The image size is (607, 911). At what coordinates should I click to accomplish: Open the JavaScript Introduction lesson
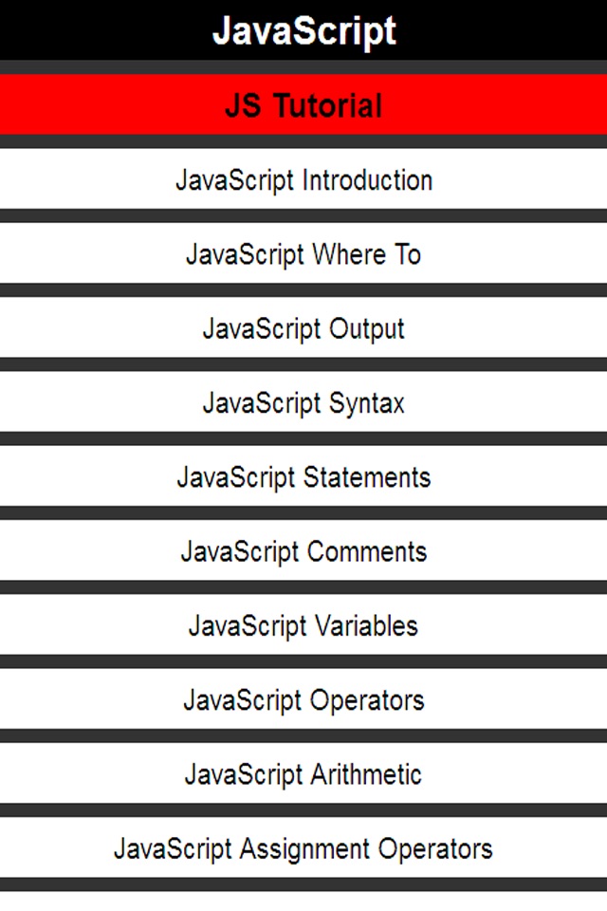point(303,180)
